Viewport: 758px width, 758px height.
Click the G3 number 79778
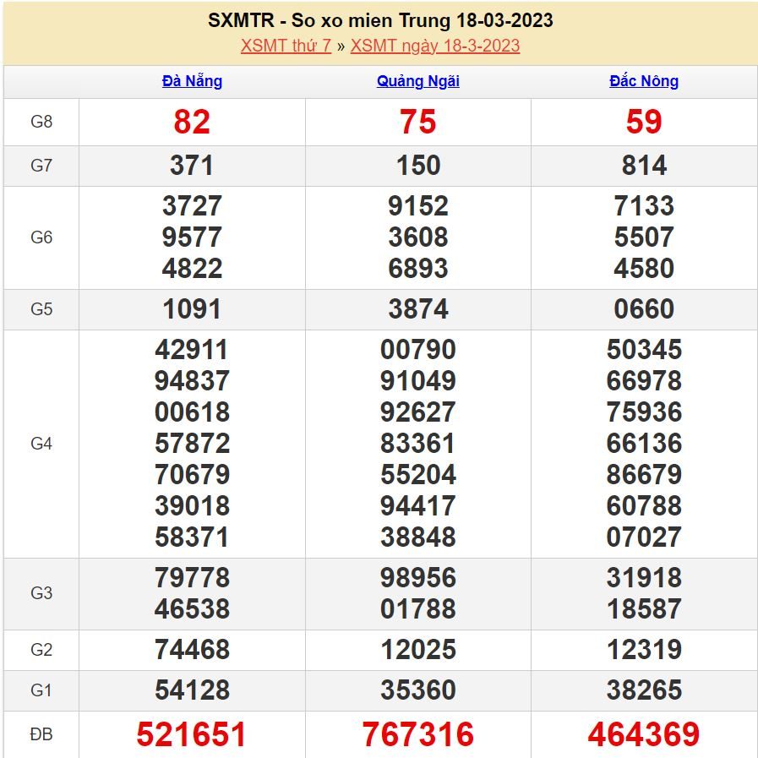click(x=192, y=578)
